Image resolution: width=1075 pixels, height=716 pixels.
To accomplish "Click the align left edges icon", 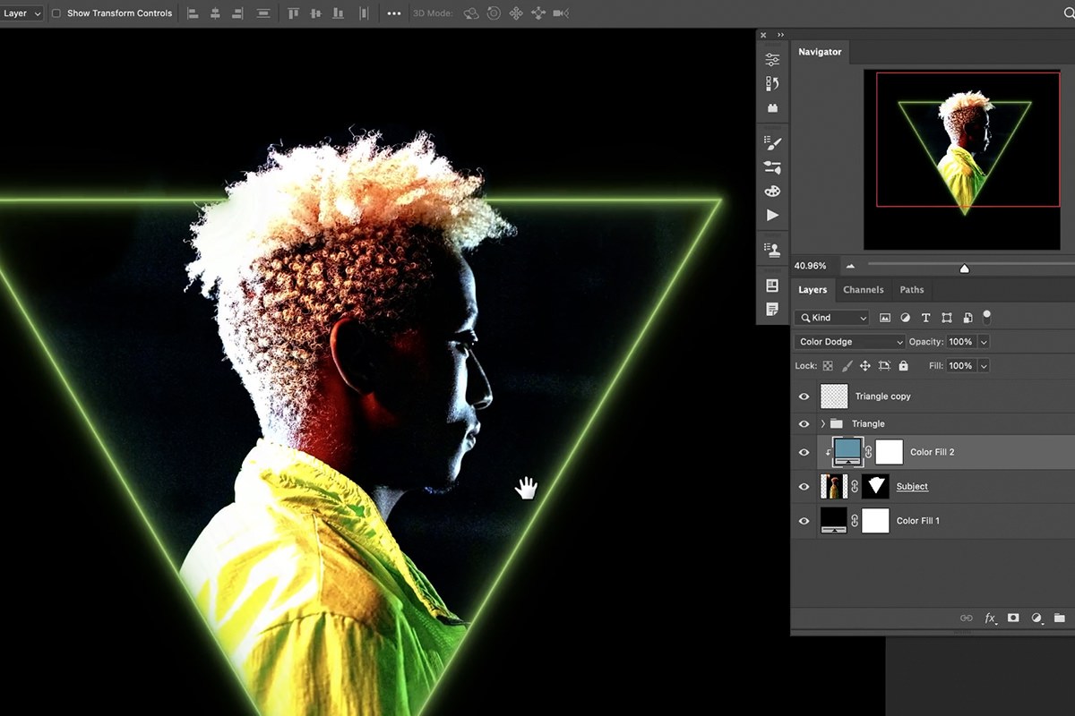I will pyautogui.click(x=193, y=13).
